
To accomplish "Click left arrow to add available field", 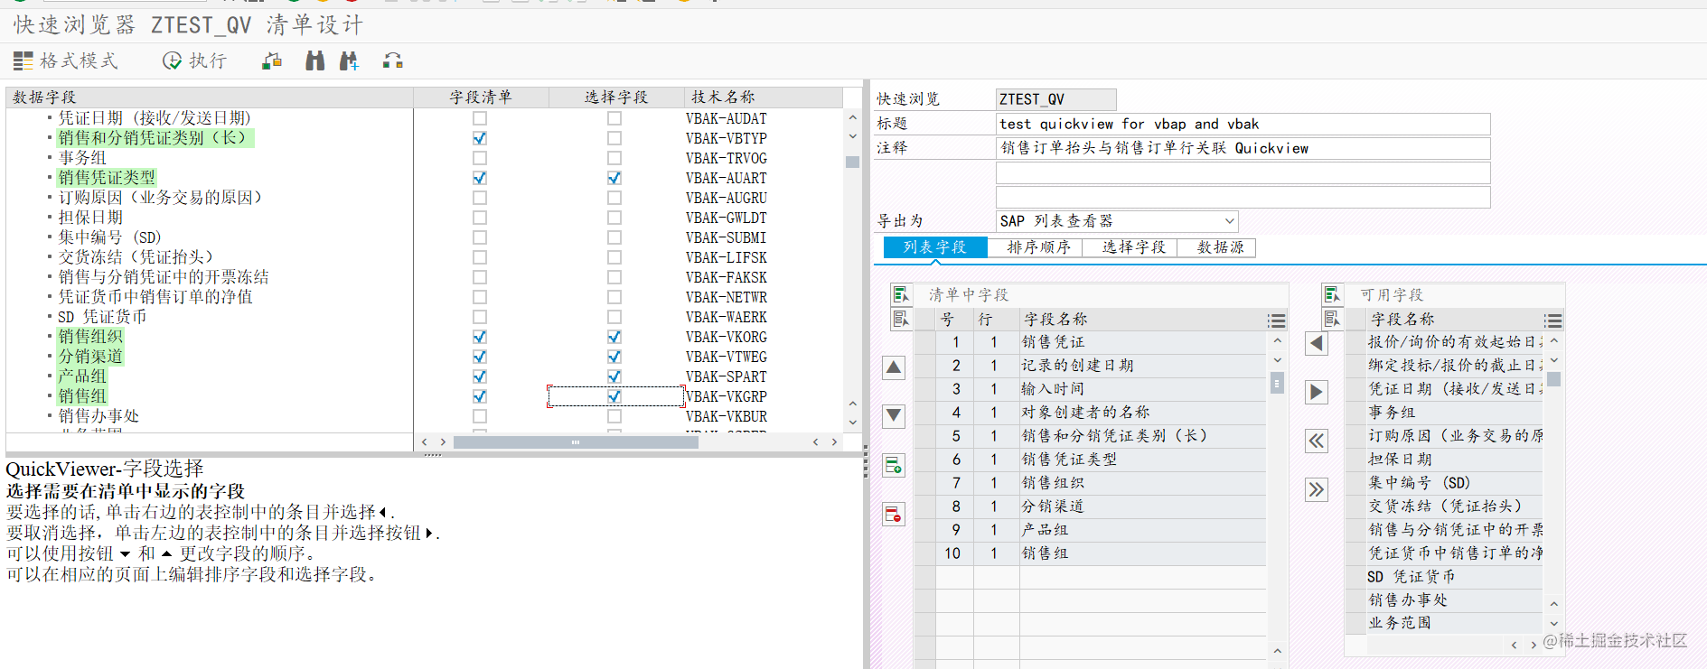I will [x=1317, y=343].
